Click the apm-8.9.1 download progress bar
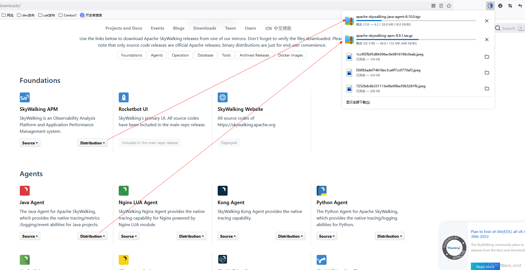Screen dimensions: 525x270 (x=416, y=40)
